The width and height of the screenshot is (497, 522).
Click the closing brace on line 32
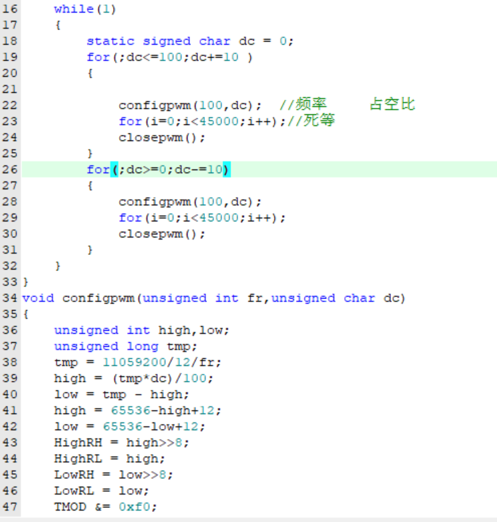58,266
